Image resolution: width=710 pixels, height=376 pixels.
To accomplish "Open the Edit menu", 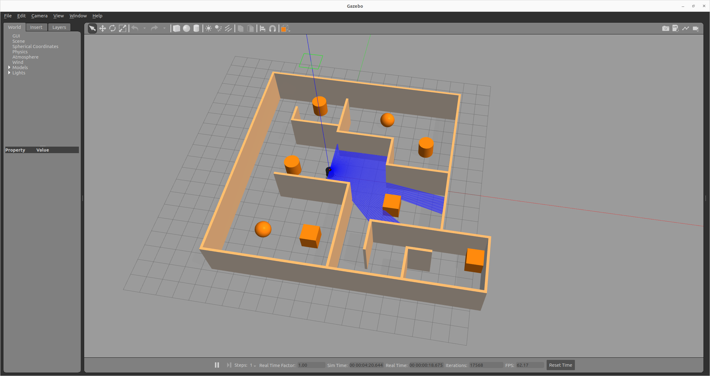I will [21, 16].
